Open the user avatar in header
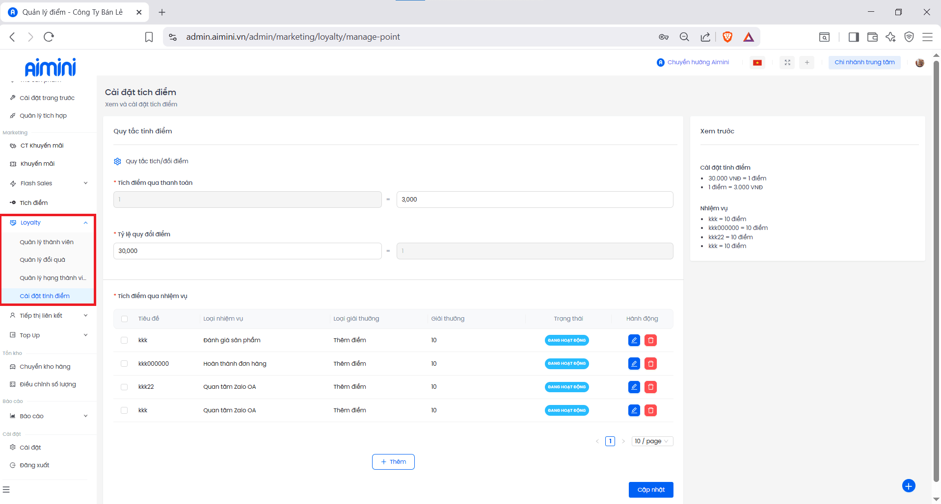The image size is (941, 504). click(919, 63)
